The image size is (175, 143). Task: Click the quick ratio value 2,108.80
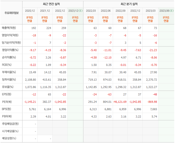click(x=30, y=80)
